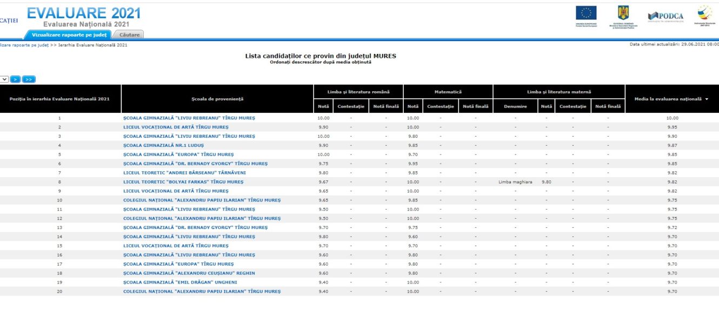Click the Școala de proveniență column header
Image resolution: width=719 pixels, height=324 pixels.
click(217, 99)
